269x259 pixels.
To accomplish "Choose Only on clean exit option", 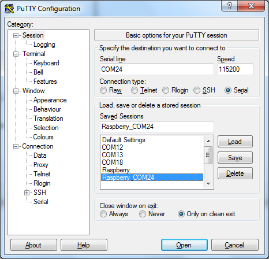I will tap(181, 214).
